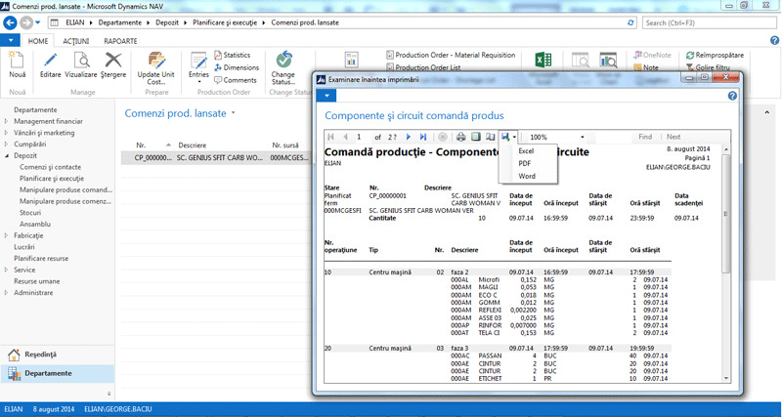The height and width of the screenshot is (417, 782).
Task: Open Vizualizare from the Manage group
Action: [82, 65]
